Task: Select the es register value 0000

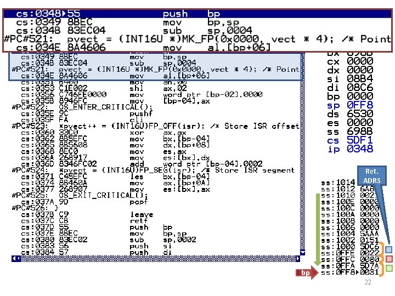Action: pos(360,122)
